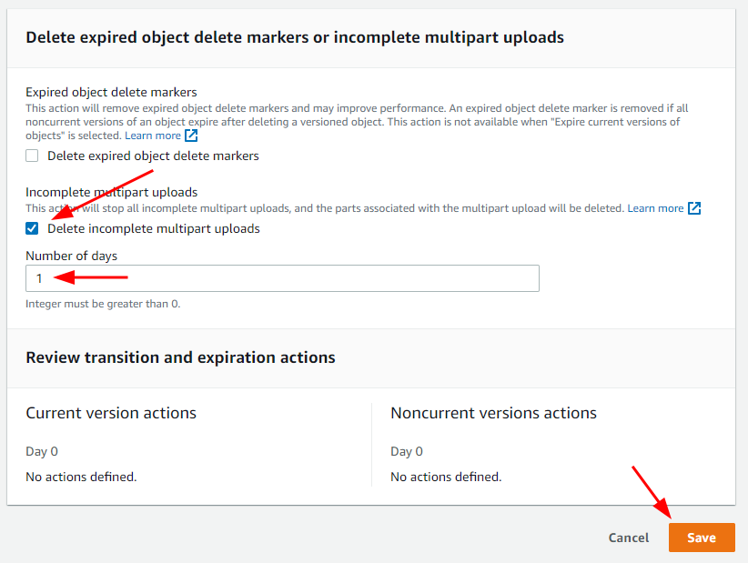Follow Learn more link about multipart uploads
The width and height of the screenshot is (748, 563).
(x=655, y=208)
